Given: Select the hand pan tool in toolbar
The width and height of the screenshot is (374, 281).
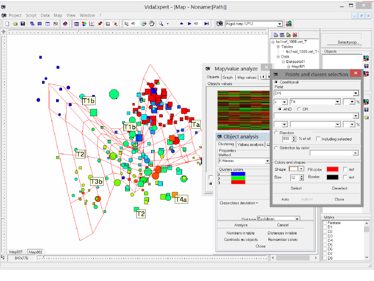Looking at the screenshot, I should pyautogui.click(x=152, y=24).
